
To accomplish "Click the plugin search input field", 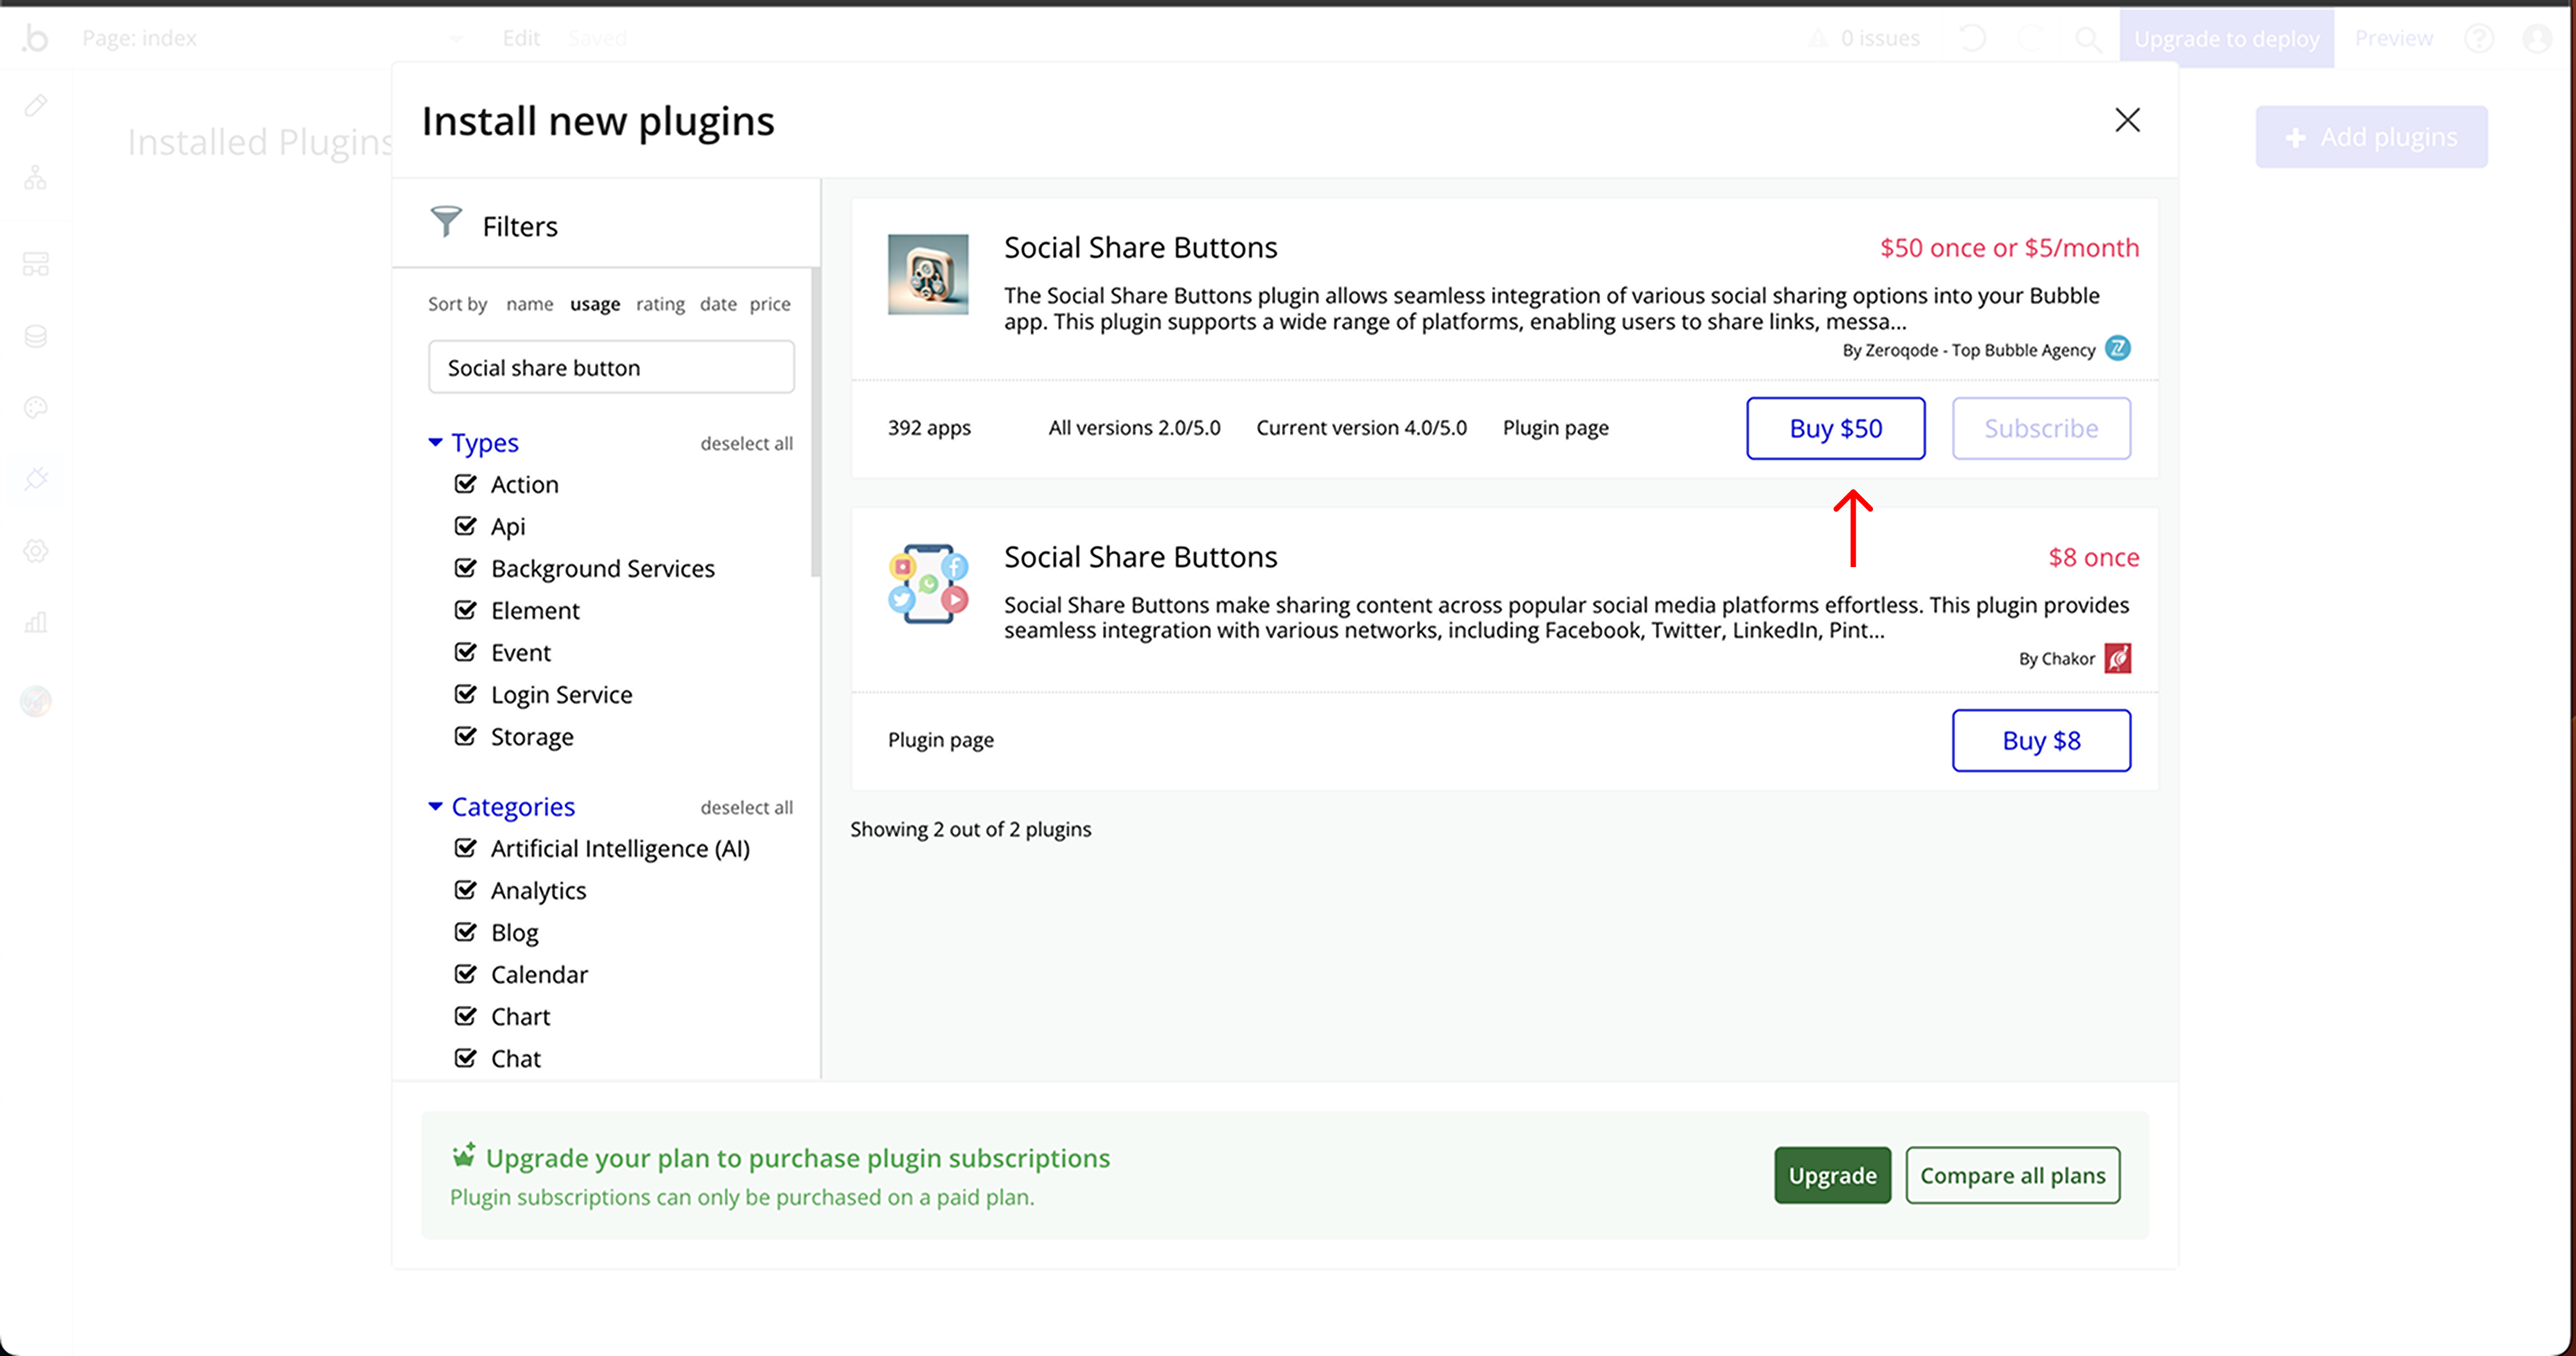I will pyautogui.click(x=611, y=368).
